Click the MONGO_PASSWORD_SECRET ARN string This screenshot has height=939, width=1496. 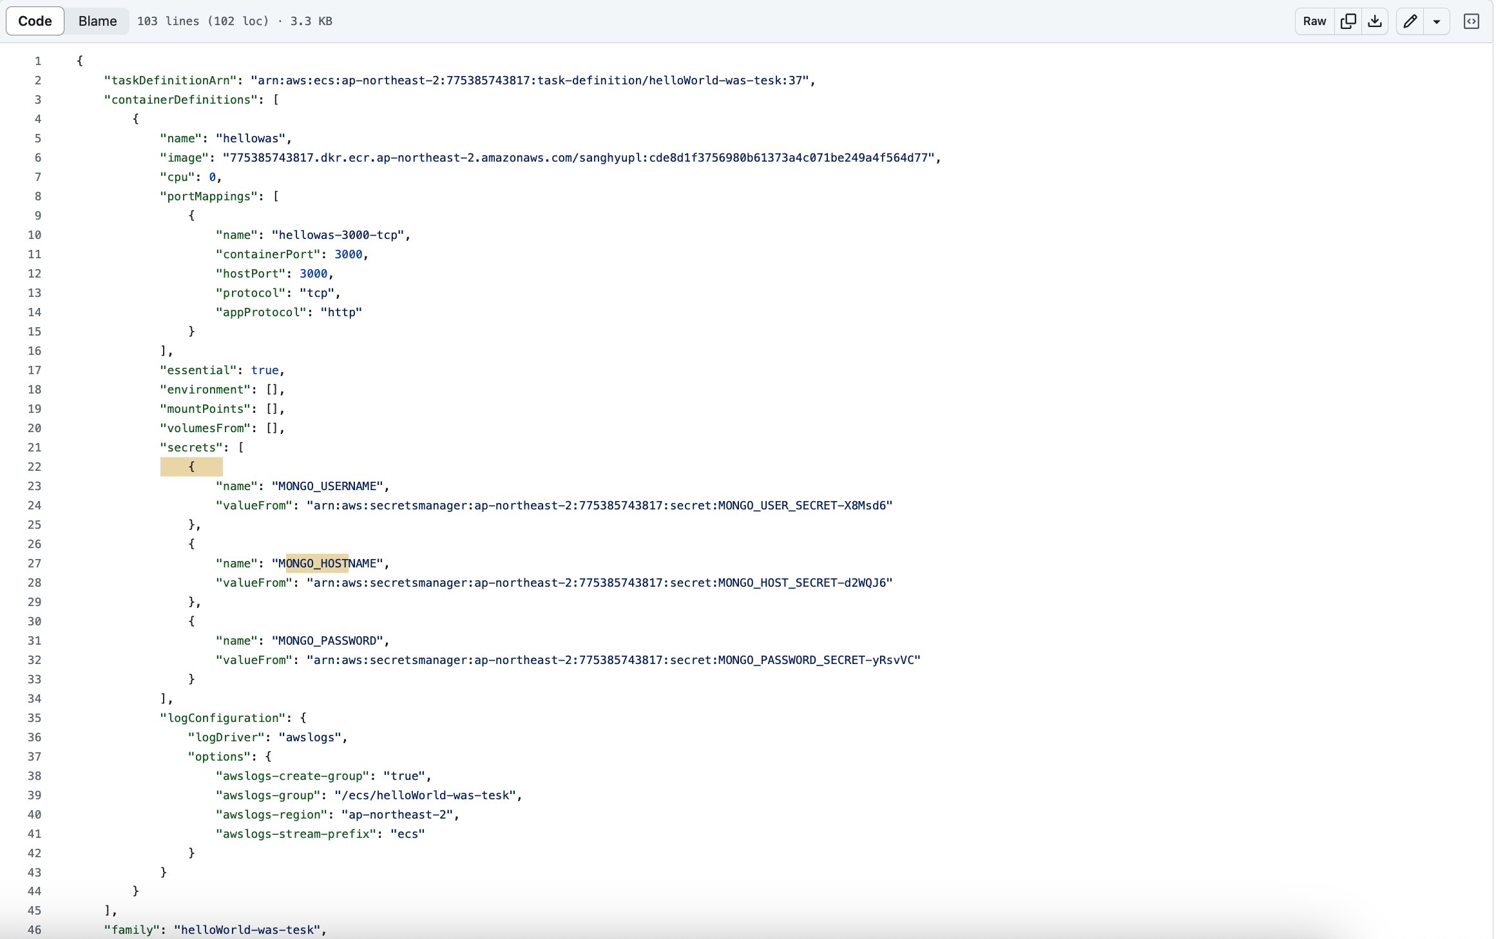pos(613,660)
